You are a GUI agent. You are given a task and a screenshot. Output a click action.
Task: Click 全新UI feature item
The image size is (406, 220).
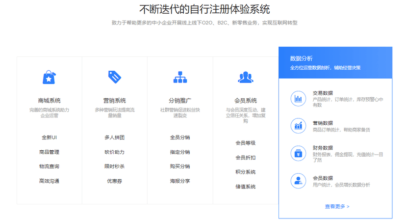(x=49, y=137)
